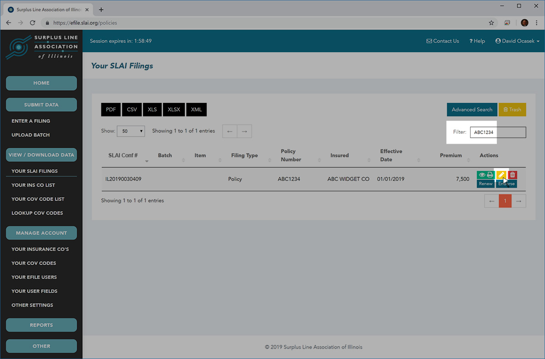Expand the David Ocasek account menu
Image resolution: width=545 pixels, height=359 pixels.
point(517,41)
